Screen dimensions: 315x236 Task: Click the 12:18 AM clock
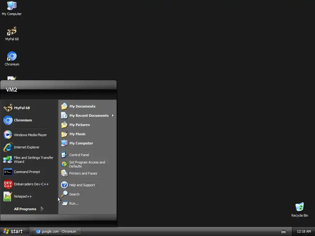point(304,231)
